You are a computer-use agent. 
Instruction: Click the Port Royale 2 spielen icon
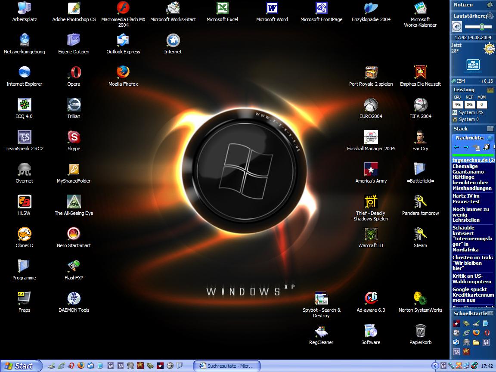371,72
